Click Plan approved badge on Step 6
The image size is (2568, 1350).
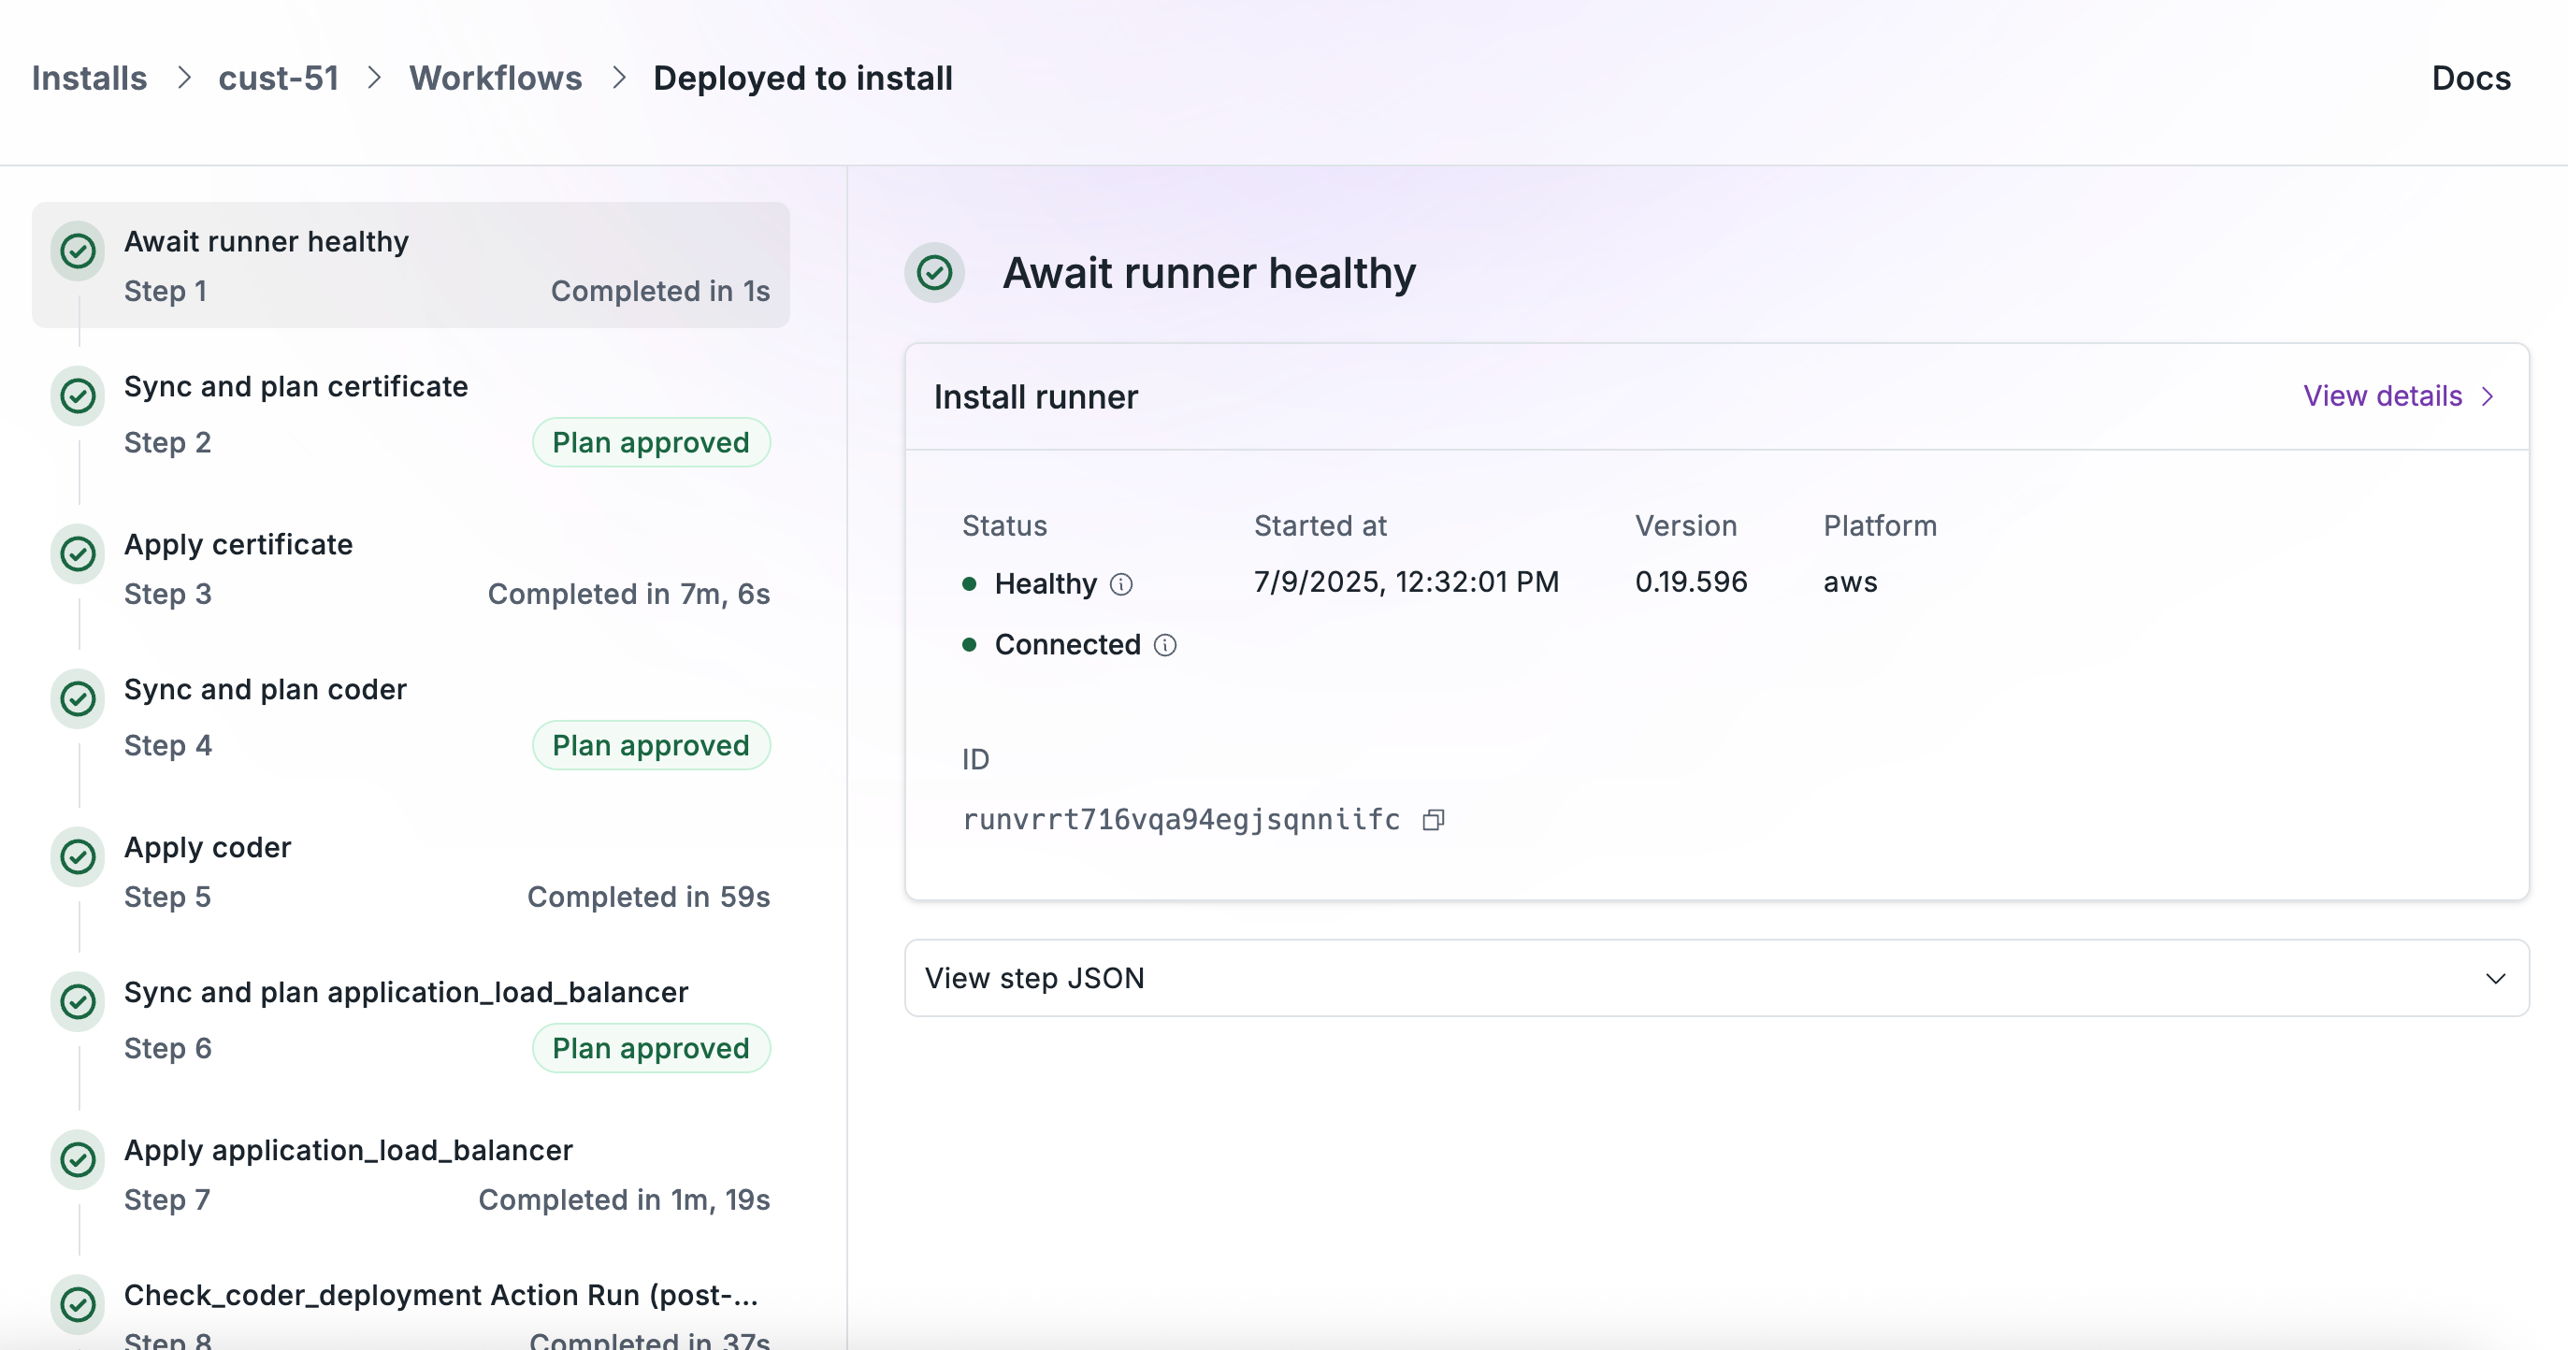[651, 1048]
